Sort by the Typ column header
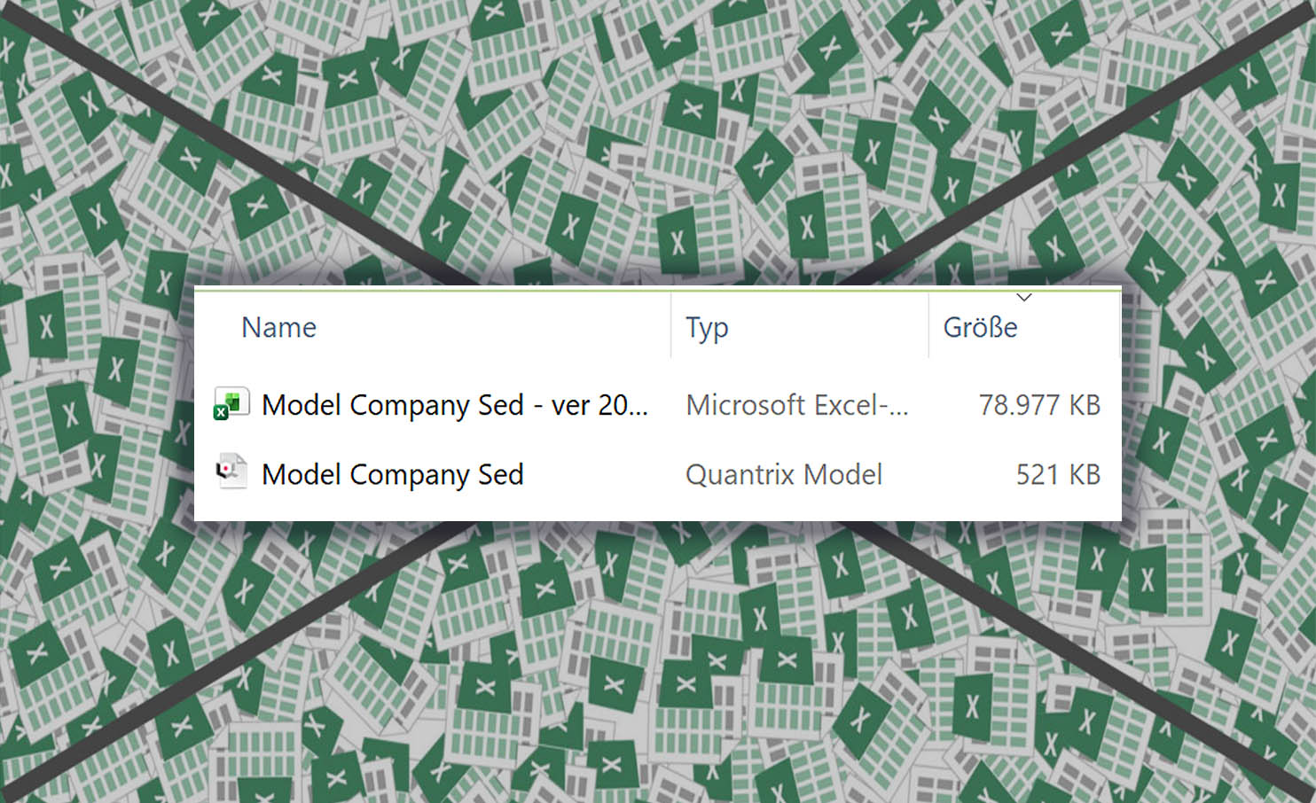Screen dimensions: 1316x803 coord(707,327)
